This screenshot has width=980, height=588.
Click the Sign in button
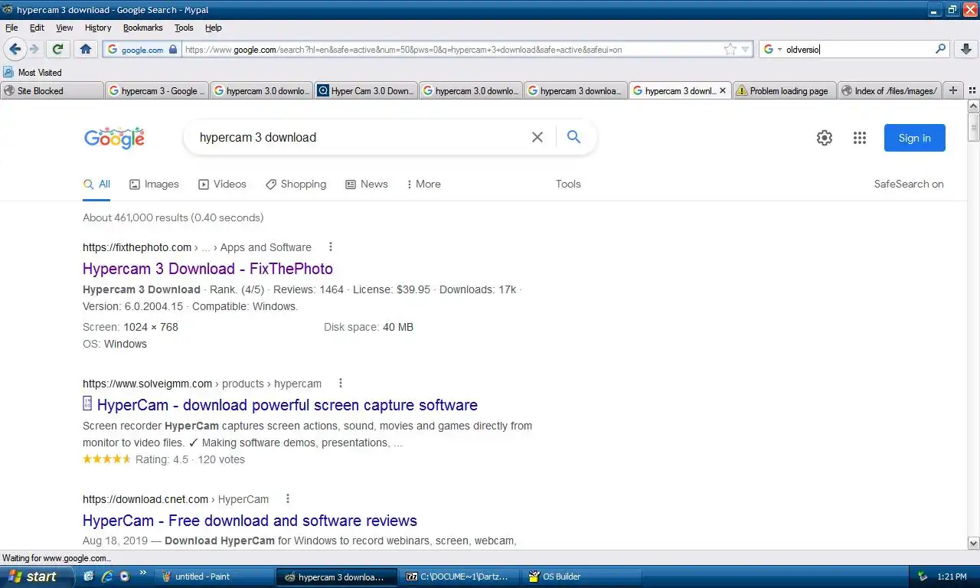tap(915, 138)
